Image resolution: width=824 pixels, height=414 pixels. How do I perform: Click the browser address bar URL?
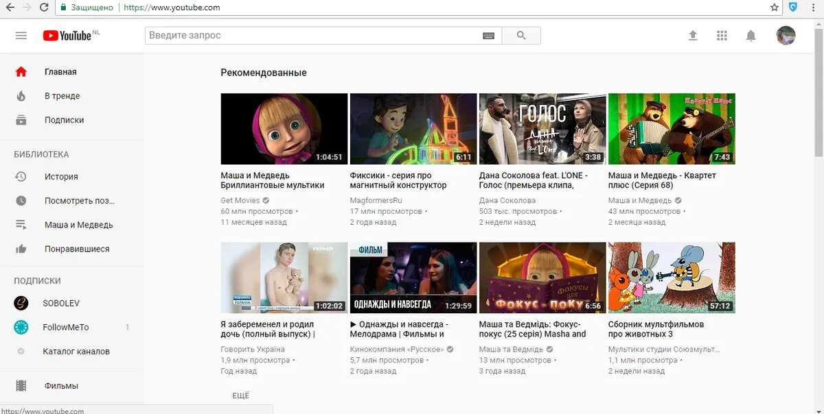(x=172, y=8)
